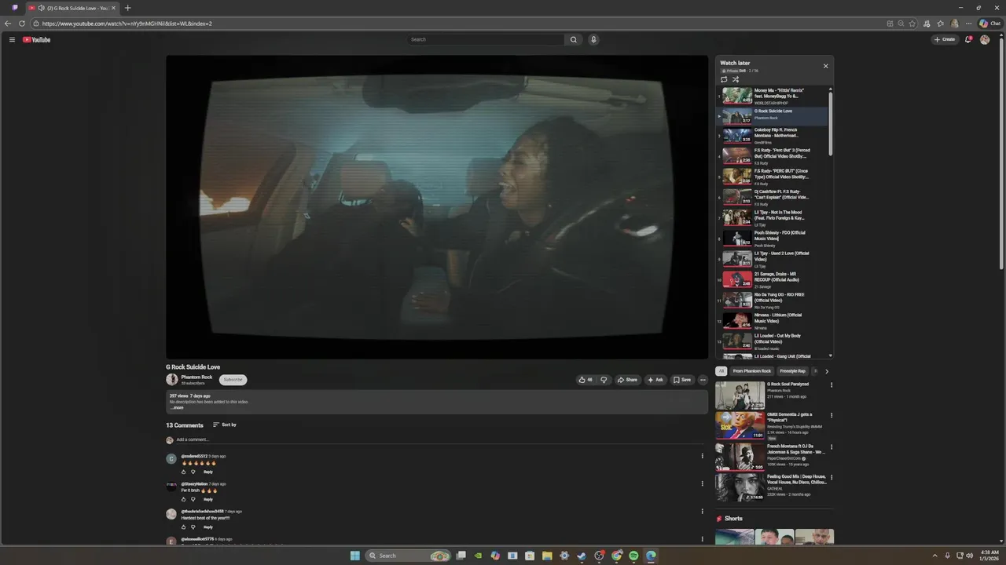Select the All filter chip
Screen dimensions: 1006x565
coord(721,371)
